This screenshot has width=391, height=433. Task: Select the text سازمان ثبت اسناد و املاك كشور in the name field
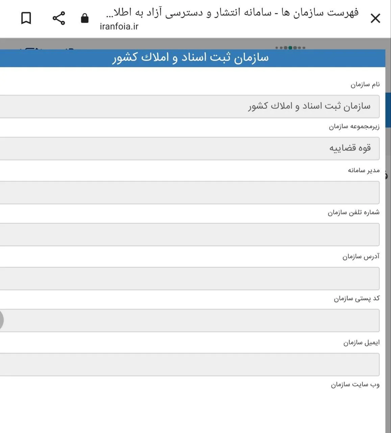click(x=308, y=106)
